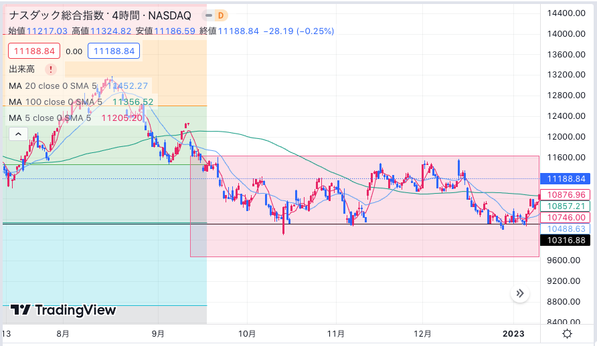Click the blue buy price 11188.84 button

114,51
